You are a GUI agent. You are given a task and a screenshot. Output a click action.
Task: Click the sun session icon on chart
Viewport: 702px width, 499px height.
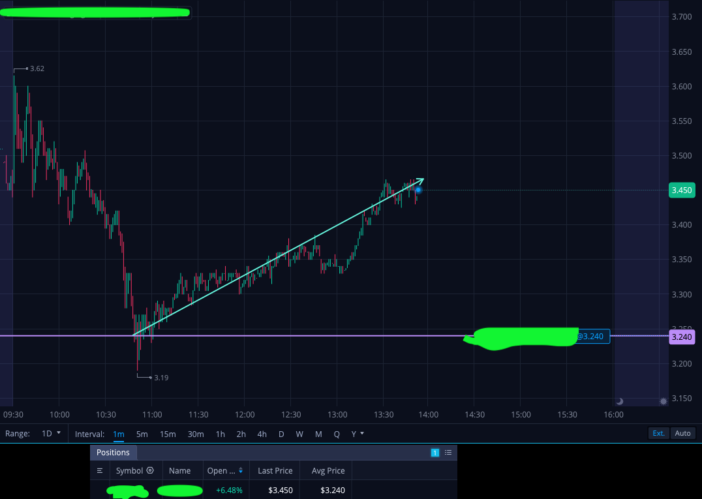tap(664, 401)
